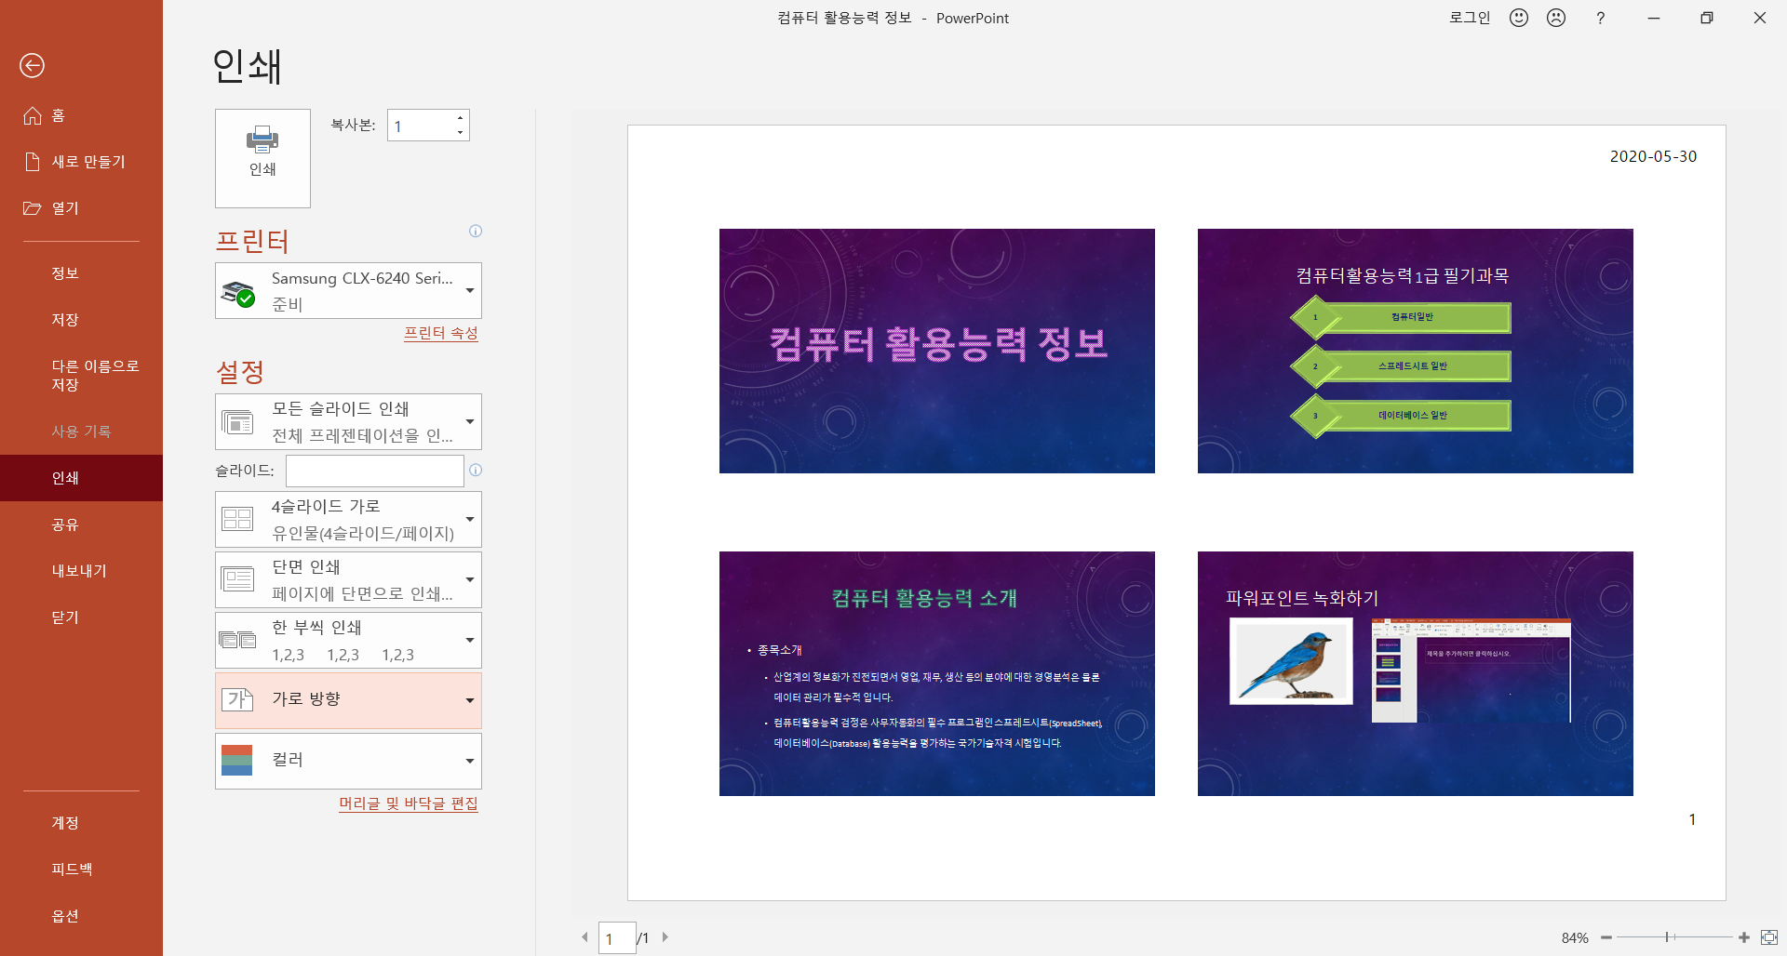Click the new document icon
Viewport: 1787px width, 956px height.
33,162
